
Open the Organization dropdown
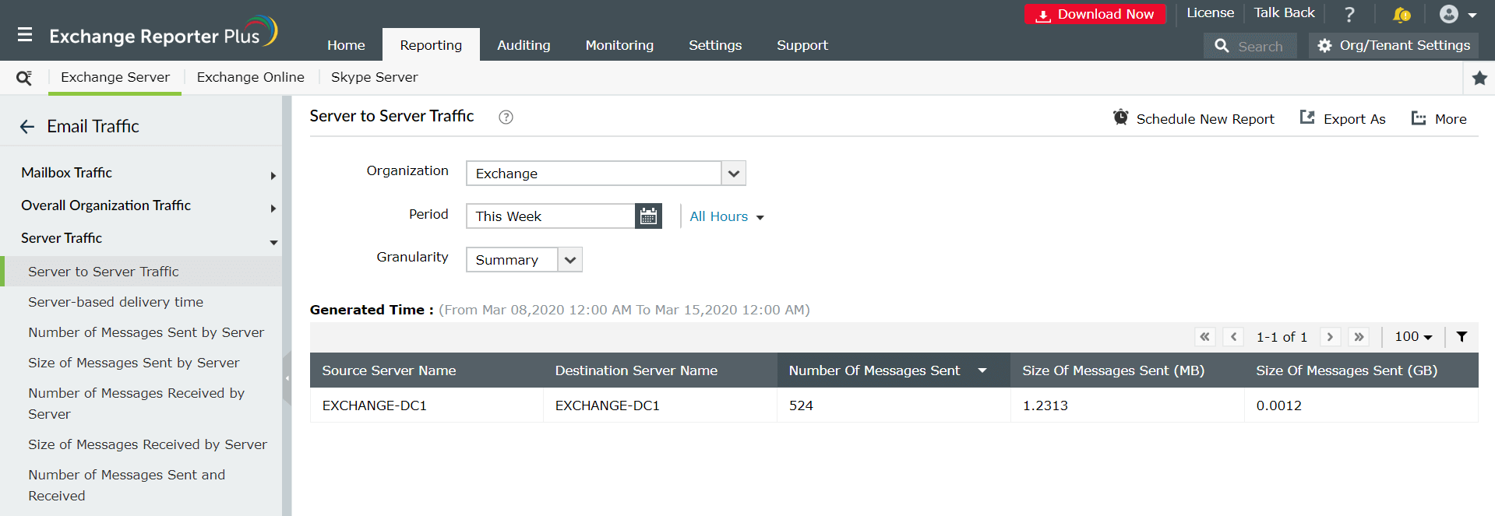(733, 174)
